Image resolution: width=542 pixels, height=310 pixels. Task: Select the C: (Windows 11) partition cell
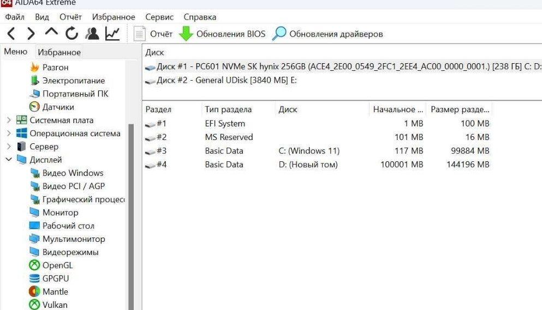click(x=309, y=151)
